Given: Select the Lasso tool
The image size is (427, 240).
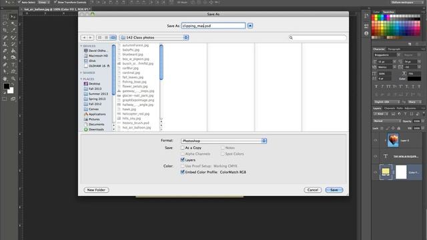Looking at the screenshot, I should click(x=5, y=24).
